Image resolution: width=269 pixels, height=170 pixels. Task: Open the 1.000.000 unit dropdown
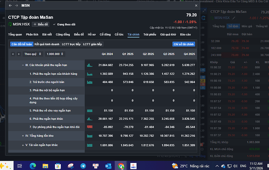pyautogui.click(x=55, y=54)
